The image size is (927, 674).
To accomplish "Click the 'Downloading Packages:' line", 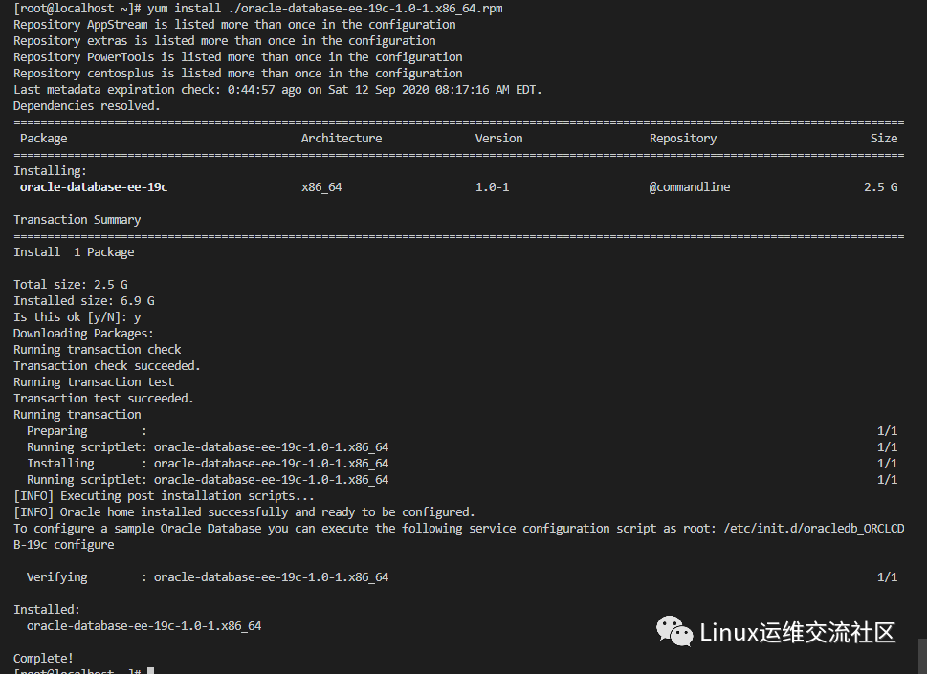I will point(83,333).
